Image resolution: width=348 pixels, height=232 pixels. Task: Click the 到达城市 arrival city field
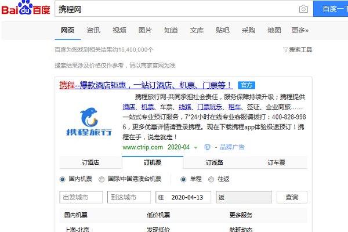(129, 197)
